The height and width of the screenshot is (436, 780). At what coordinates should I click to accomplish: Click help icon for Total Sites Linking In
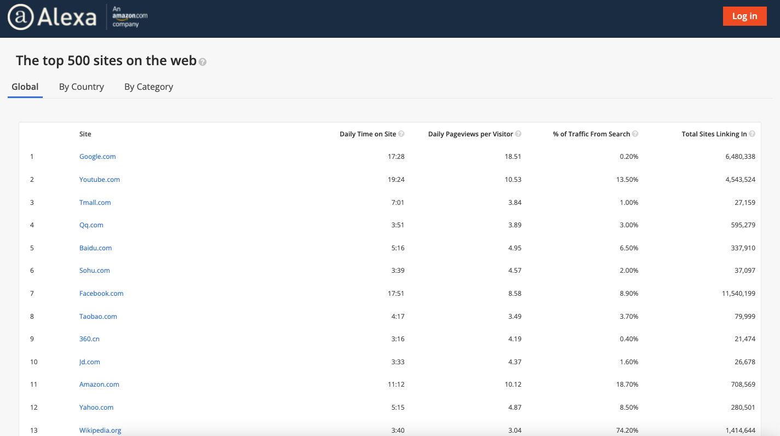[752, 133]
